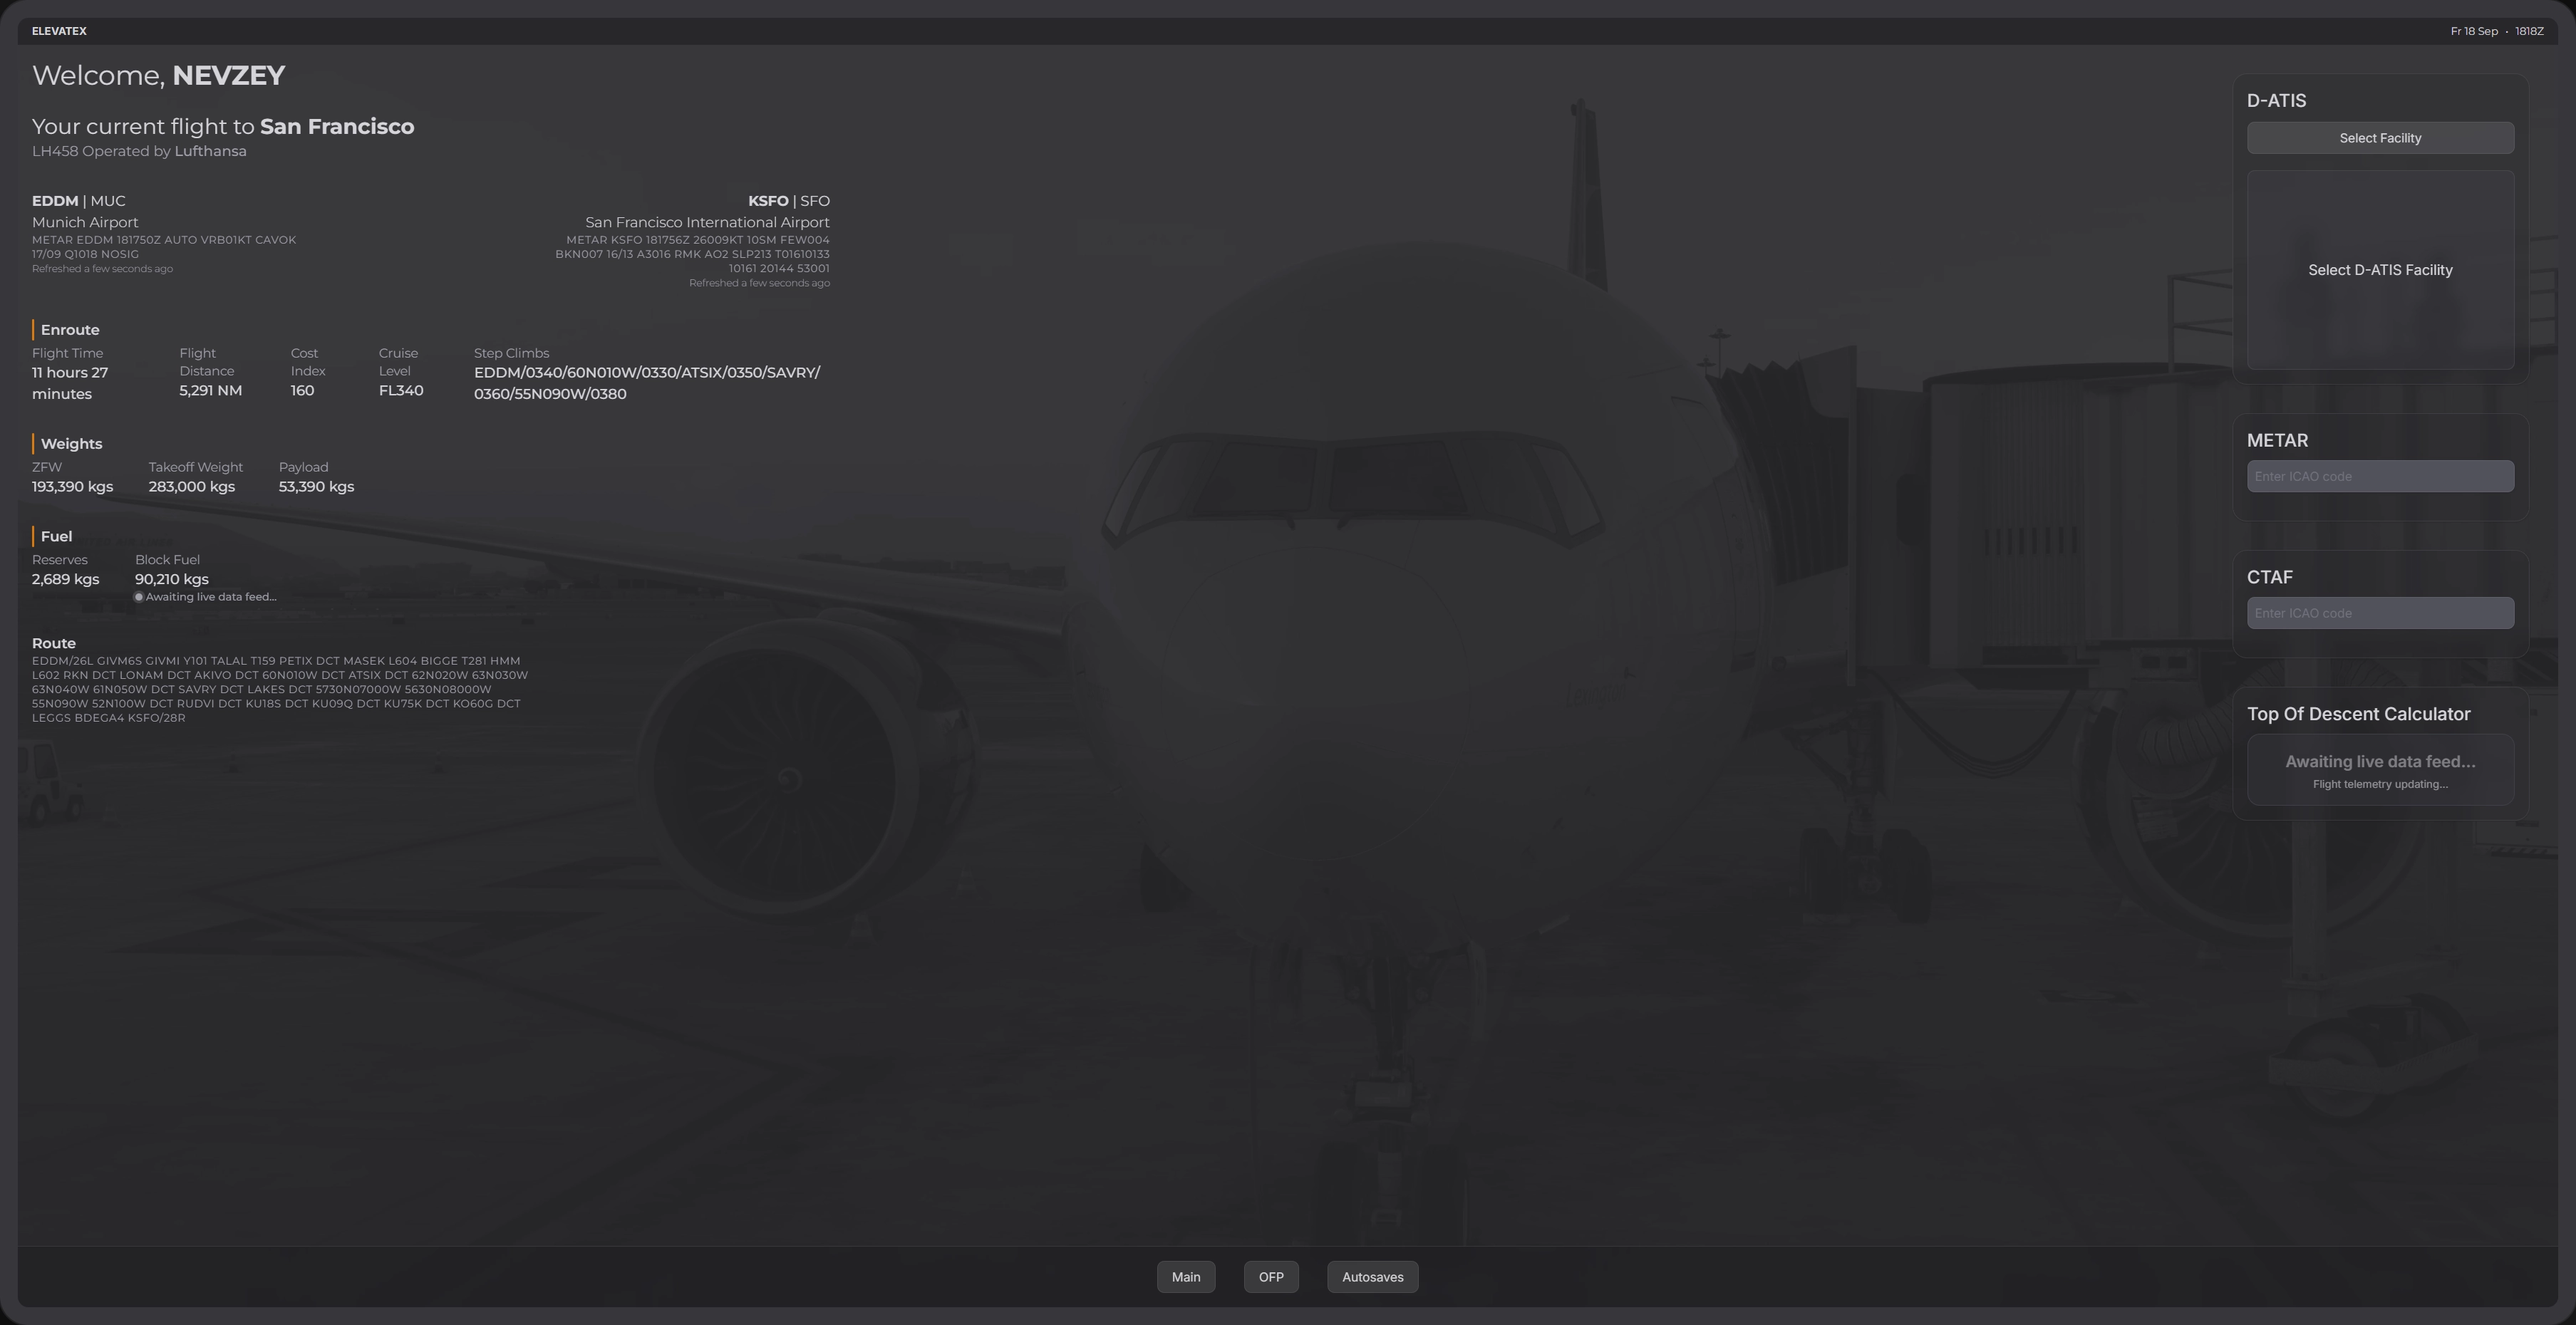Select the D-ATIS facility placeholder panel

click(x=2380, y=270)
